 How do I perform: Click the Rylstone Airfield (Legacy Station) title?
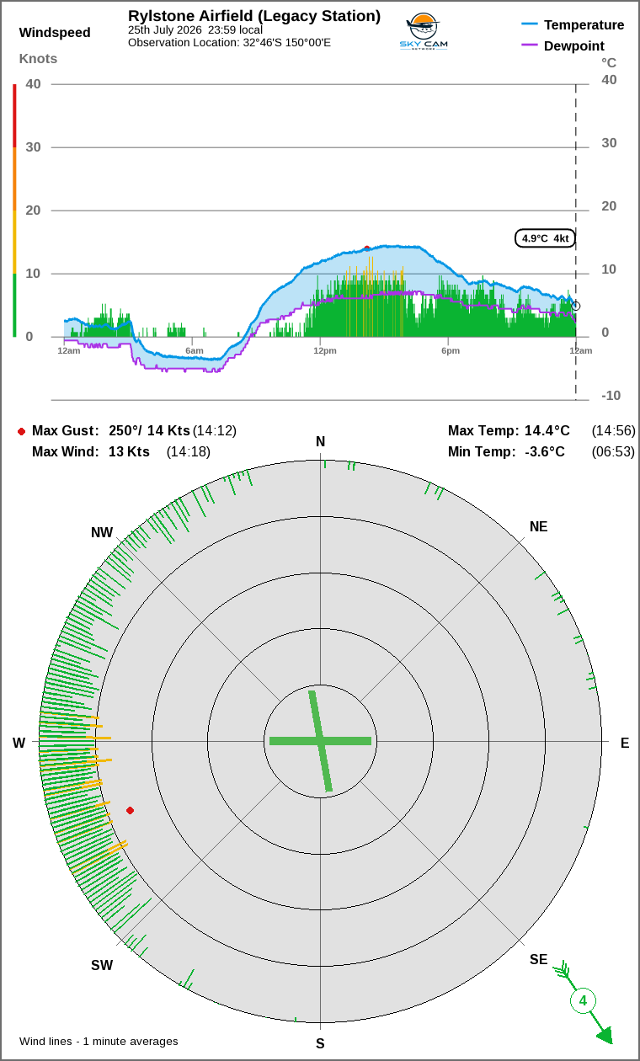click(254, 16)
